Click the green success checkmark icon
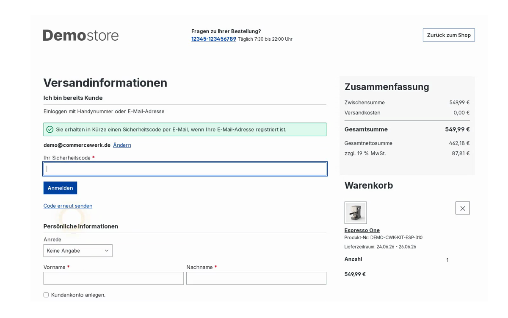The image size is (508, 318). click(x=50, y=129)
